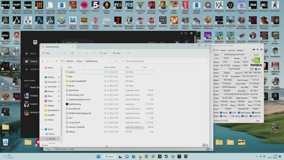Go up one folder level in Explorer

tap(56, 61)
